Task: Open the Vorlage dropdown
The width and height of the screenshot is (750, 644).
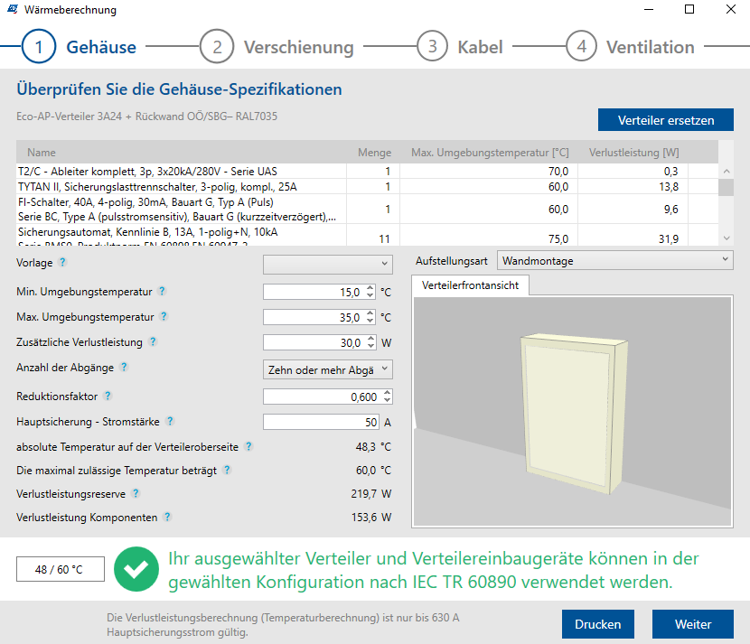Action: click(328, 265)
